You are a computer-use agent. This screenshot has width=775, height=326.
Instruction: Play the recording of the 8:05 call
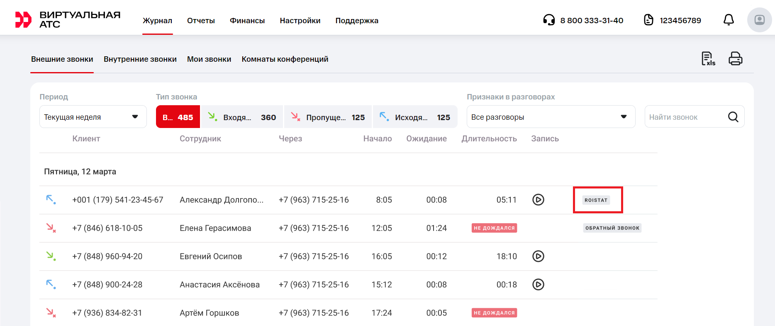point(538,200)
